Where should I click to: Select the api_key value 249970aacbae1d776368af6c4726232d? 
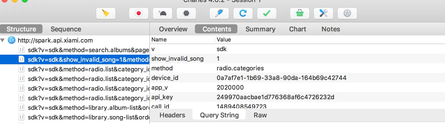275,97
